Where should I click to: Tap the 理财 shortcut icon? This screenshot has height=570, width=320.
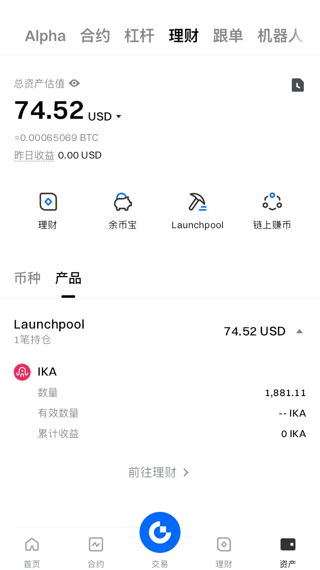point(48,202)
